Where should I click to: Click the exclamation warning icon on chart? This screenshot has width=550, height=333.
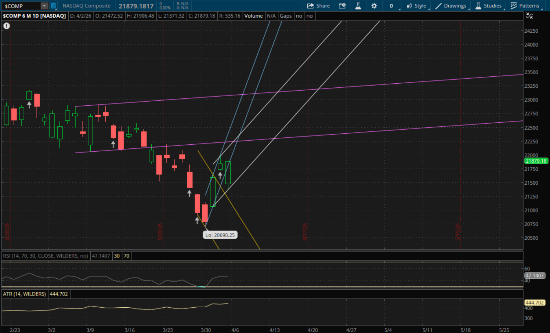(7, 26)
